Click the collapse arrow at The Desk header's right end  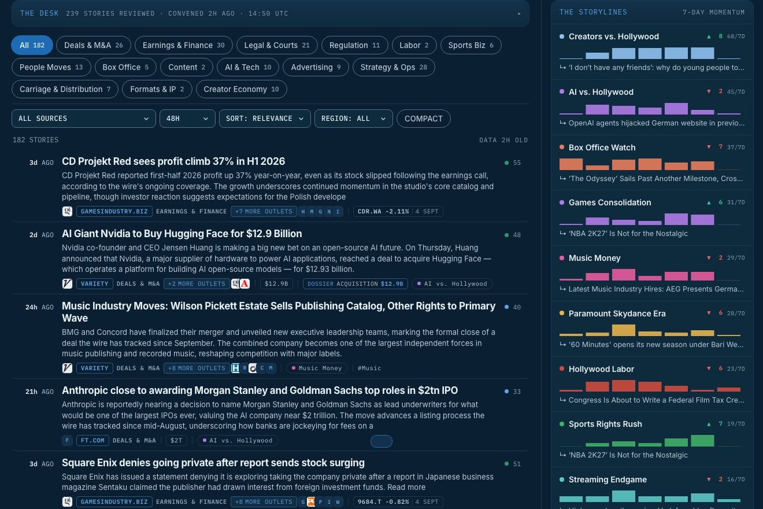point(519,13)
